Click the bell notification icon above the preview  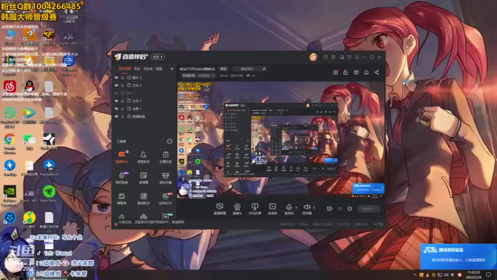366,72
